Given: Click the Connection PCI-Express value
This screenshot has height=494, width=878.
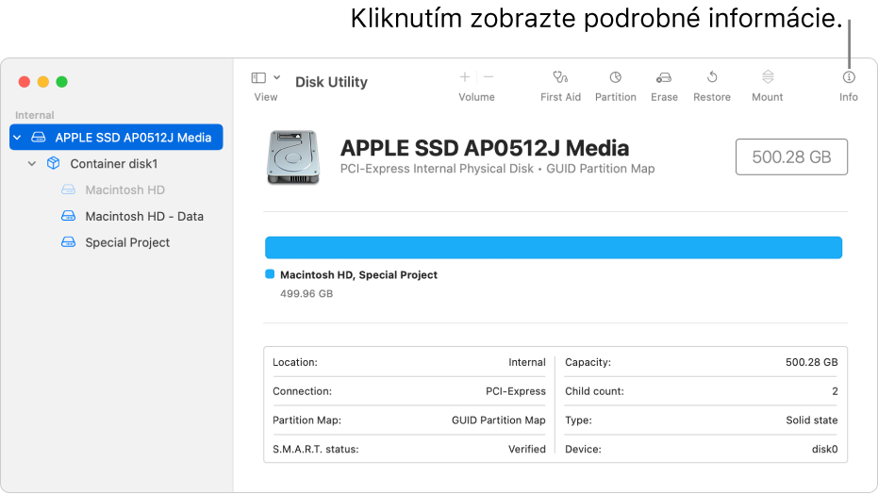Looking at the screenshot, I should (516, 391).
